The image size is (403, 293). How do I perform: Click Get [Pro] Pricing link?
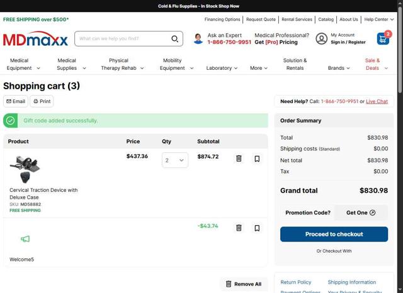[x=276, y=42]
